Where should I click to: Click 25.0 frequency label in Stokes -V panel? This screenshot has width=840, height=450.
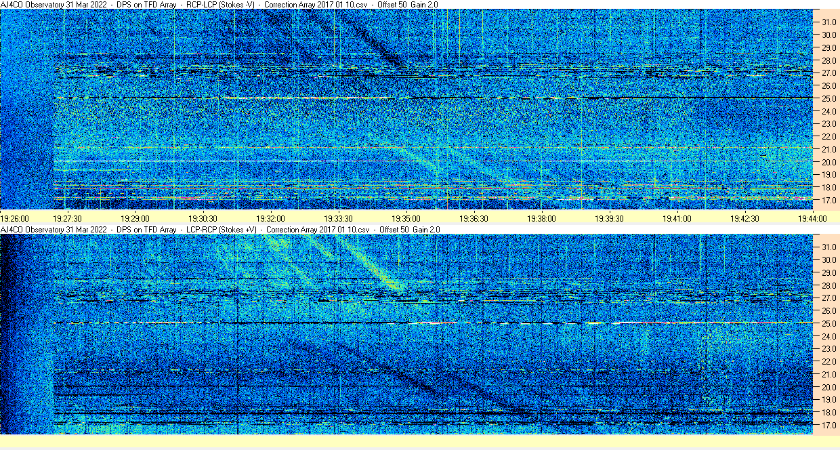(x=828, y=99)
